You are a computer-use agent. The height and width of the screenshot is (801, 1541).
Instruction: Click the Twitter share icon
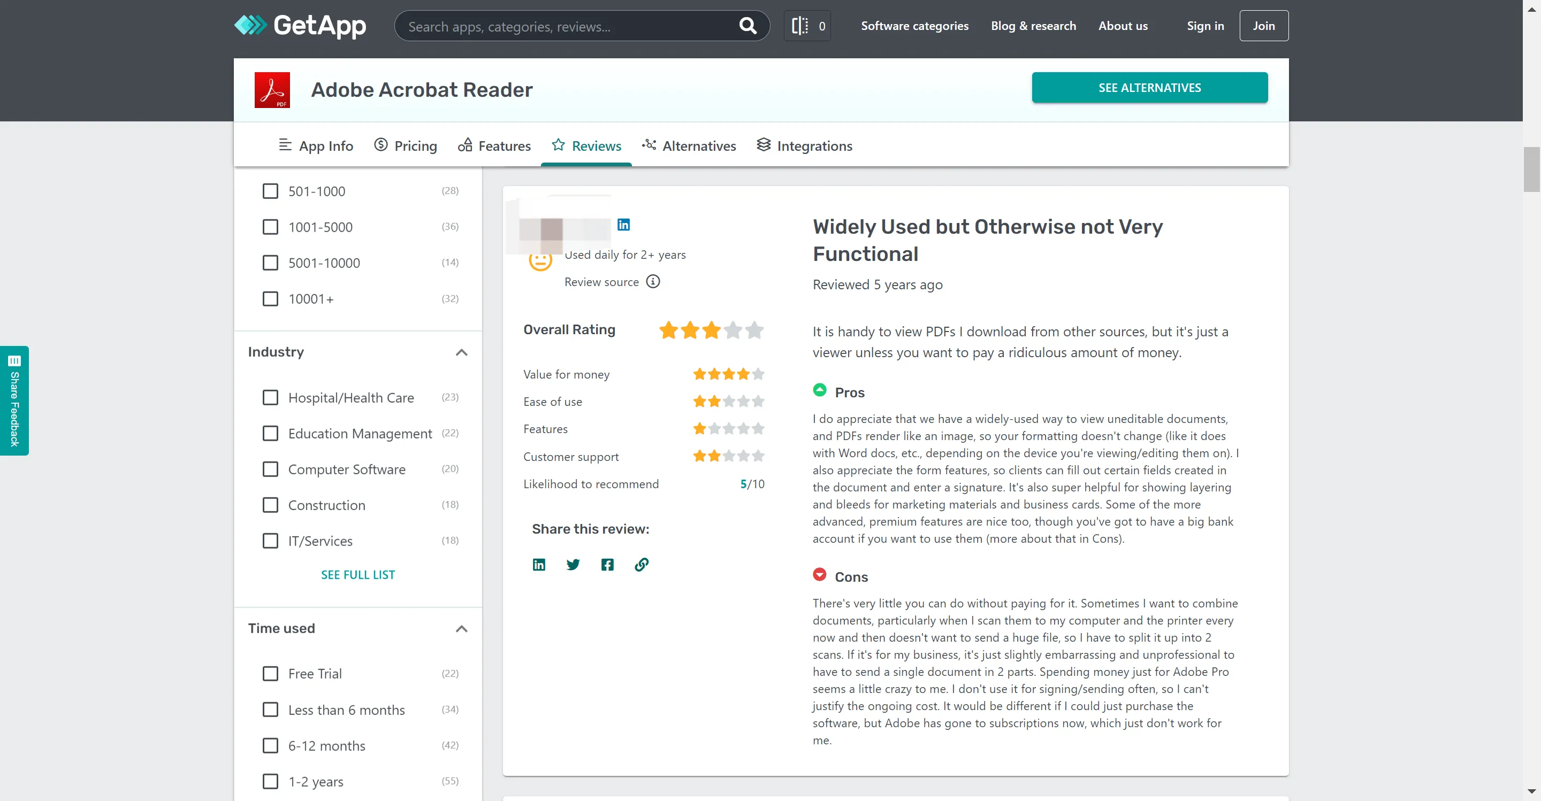[573, 564]
